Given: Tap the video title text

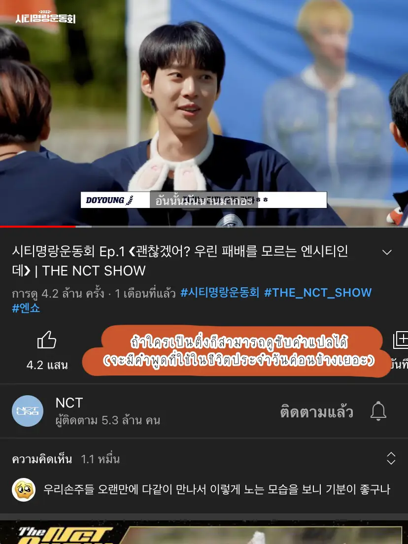Looking at the screenshot, I should point(180,261).
